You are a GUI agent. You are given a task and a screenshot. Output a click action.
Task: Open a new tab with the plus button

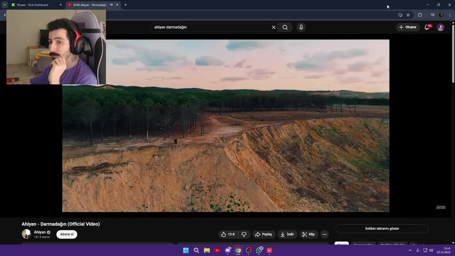pyautogui.click(x=125, y=5)
